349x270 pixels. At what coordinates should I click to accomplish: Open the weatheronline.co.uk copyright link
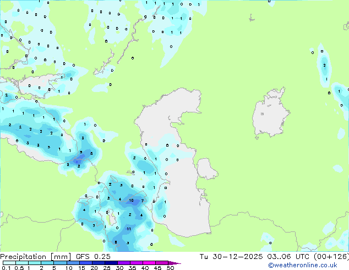click(x=302, y=265)
